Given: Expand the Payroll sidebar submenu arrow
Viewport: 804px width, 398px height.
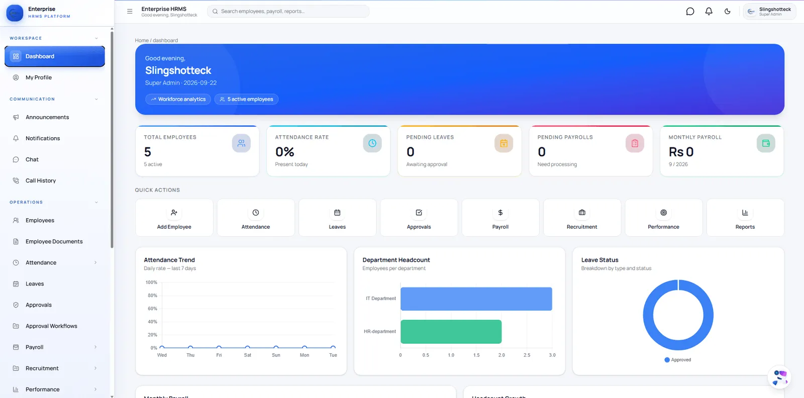Looking at the screenshot, I should click(x=95, y=347).
